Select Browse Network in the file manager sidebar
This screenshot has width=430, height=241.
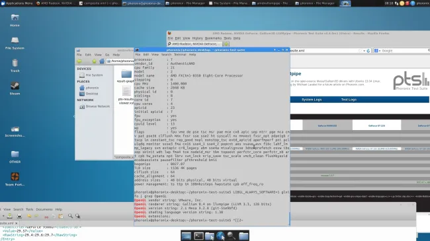(x=95, y=106)
